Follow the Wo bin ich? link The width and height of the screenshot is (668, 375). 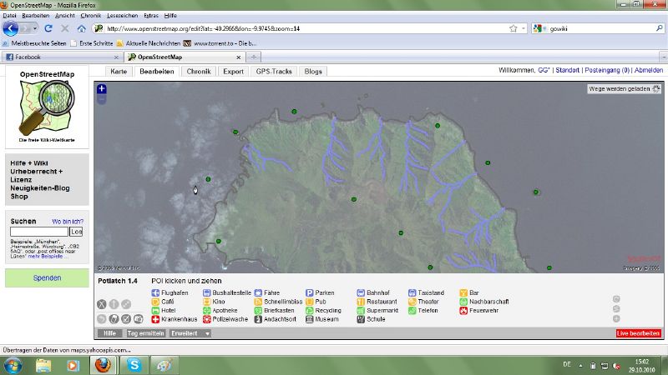click(x=68, y=222)
